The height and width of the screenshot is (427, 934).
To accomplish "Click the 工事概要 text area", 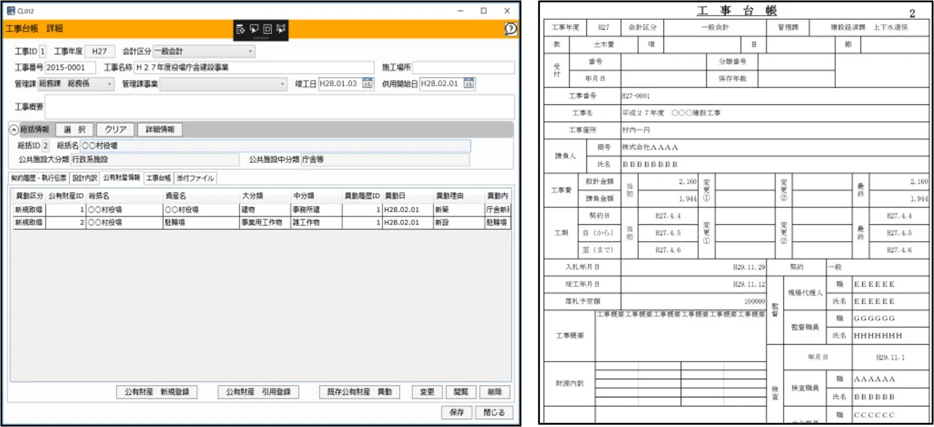I will point(279,107).
